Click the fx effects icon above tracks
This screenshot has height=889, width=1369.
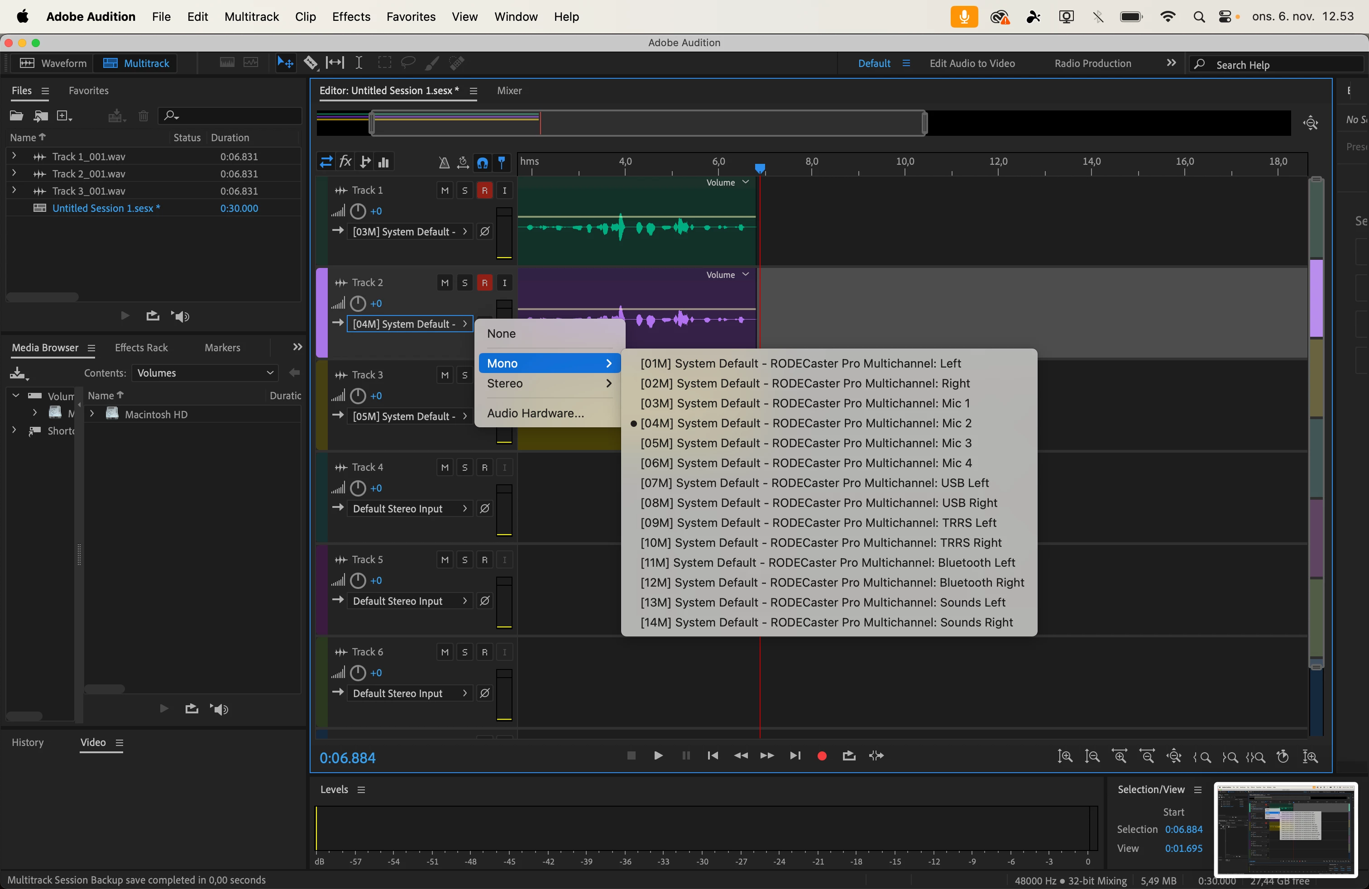tap(345, 162)
